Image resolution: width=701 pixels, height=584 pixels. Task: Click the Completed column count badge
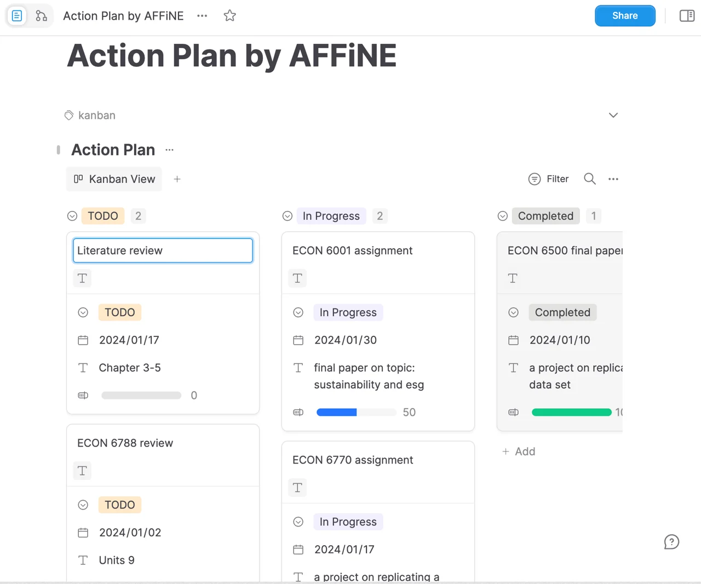[x=594, y=216]
